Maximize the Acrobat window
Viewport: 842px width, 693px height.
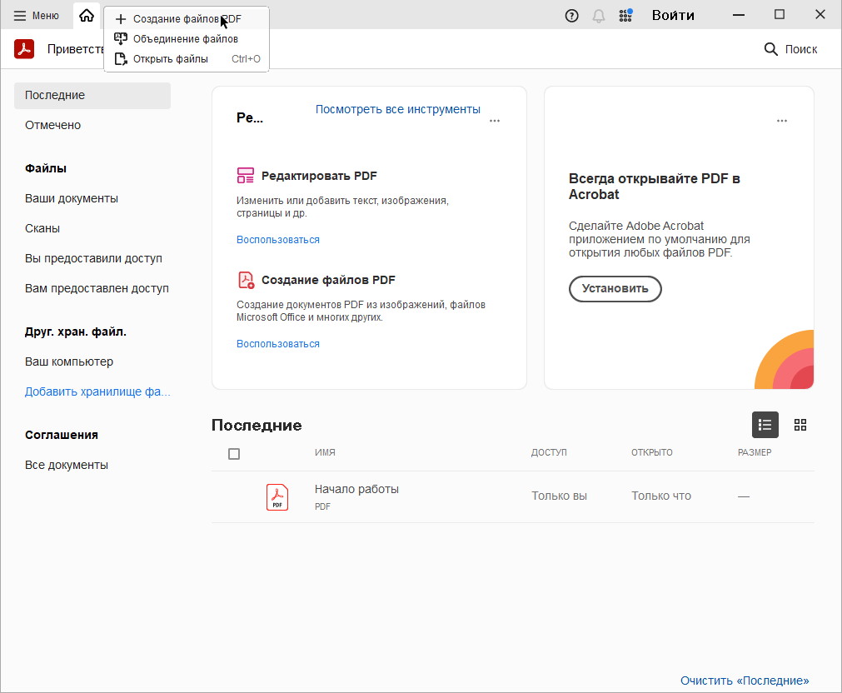780,15
